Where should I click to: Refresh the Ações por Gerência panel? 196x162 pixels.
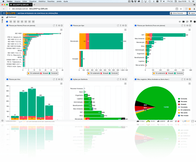click(118, 79)
